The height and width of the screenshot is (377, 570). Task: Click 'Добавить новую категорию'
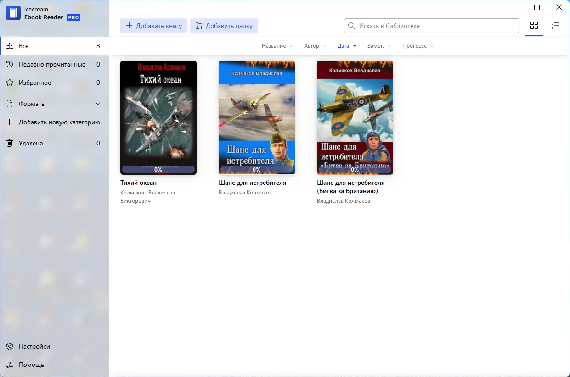[55, 122]
